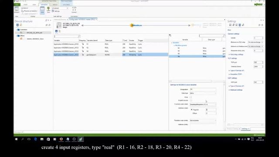Open the DEVICE ribbon tab
This screenshot has height=157, width=279.
click(x=55, y=4)
